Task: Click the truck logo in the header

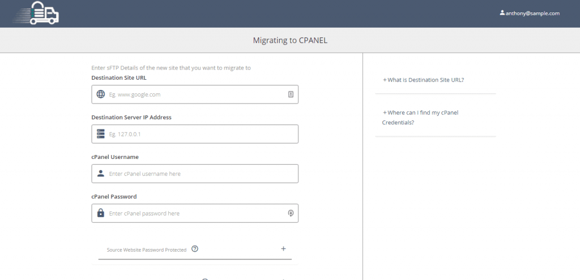Action: click(37, 14)
